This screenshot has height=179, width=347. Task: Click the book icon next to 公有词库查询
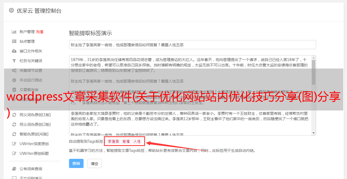point(14,169)
